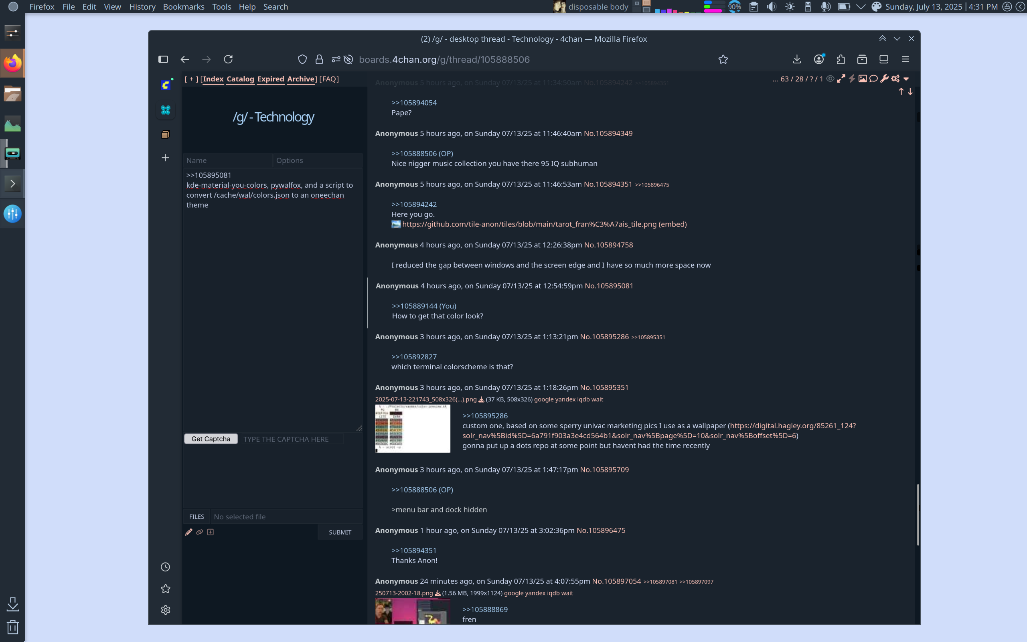Expand the system tray hidden icons chevron
This screenshot has height=642, width=1027.
[x=861, y=7]
